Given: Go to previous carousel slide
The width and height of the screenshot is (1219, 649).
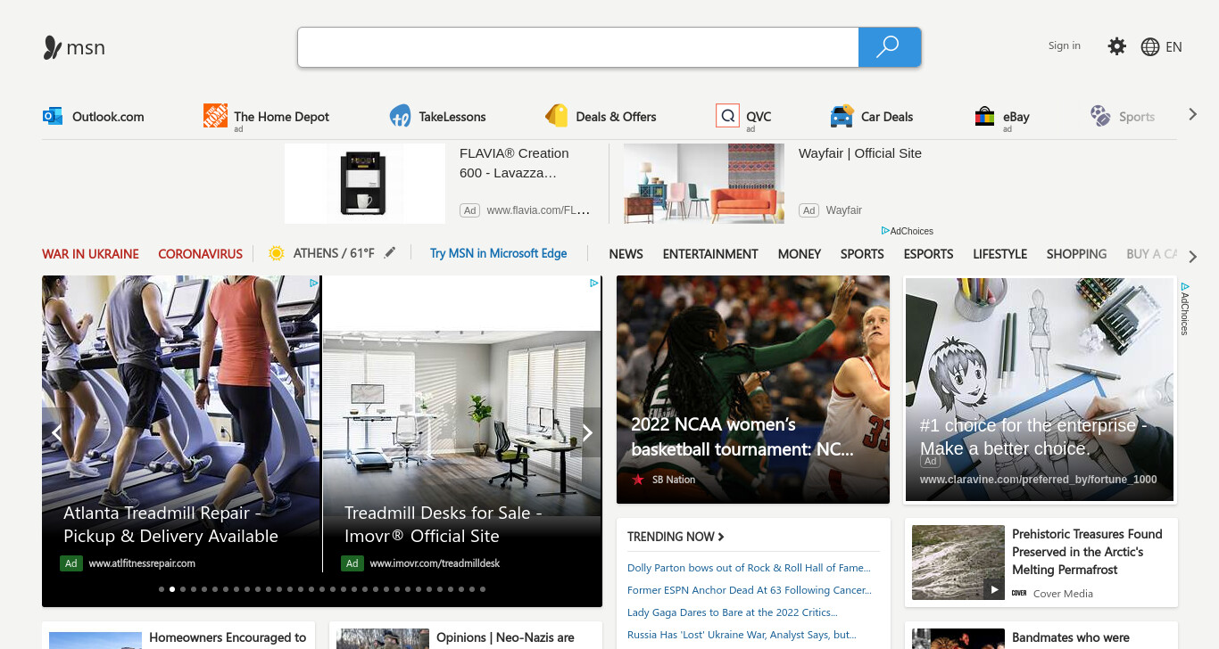Looking at the screenshot, I should (56, 433).
